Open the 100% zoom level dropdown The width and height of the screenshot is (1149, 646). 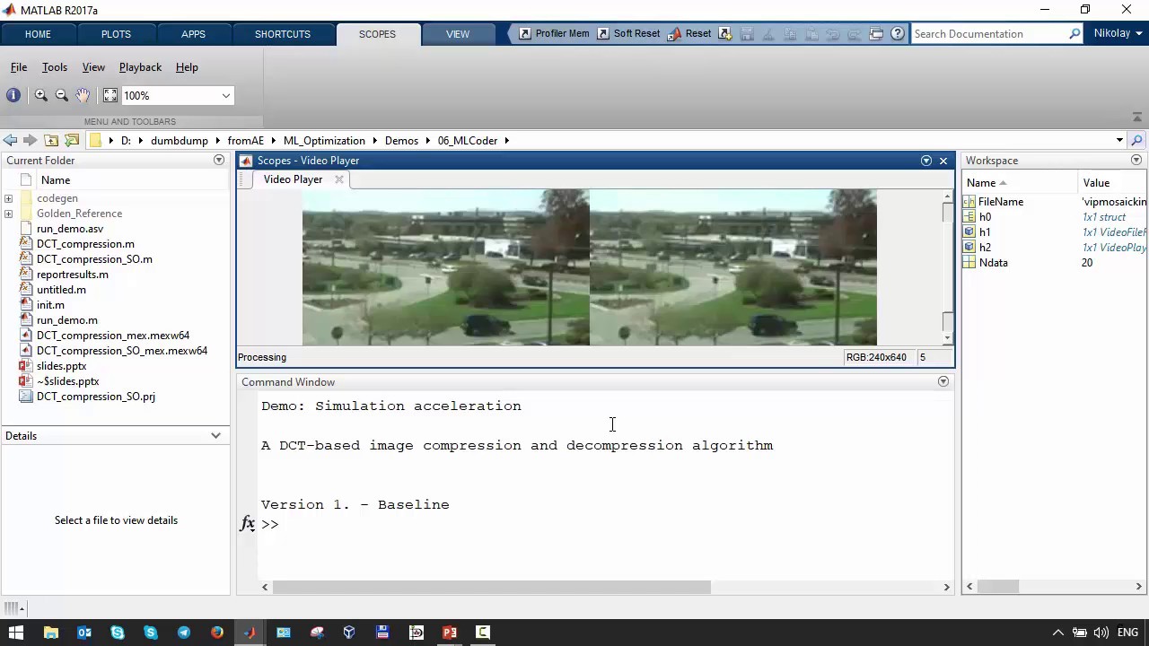click(226, 95)
